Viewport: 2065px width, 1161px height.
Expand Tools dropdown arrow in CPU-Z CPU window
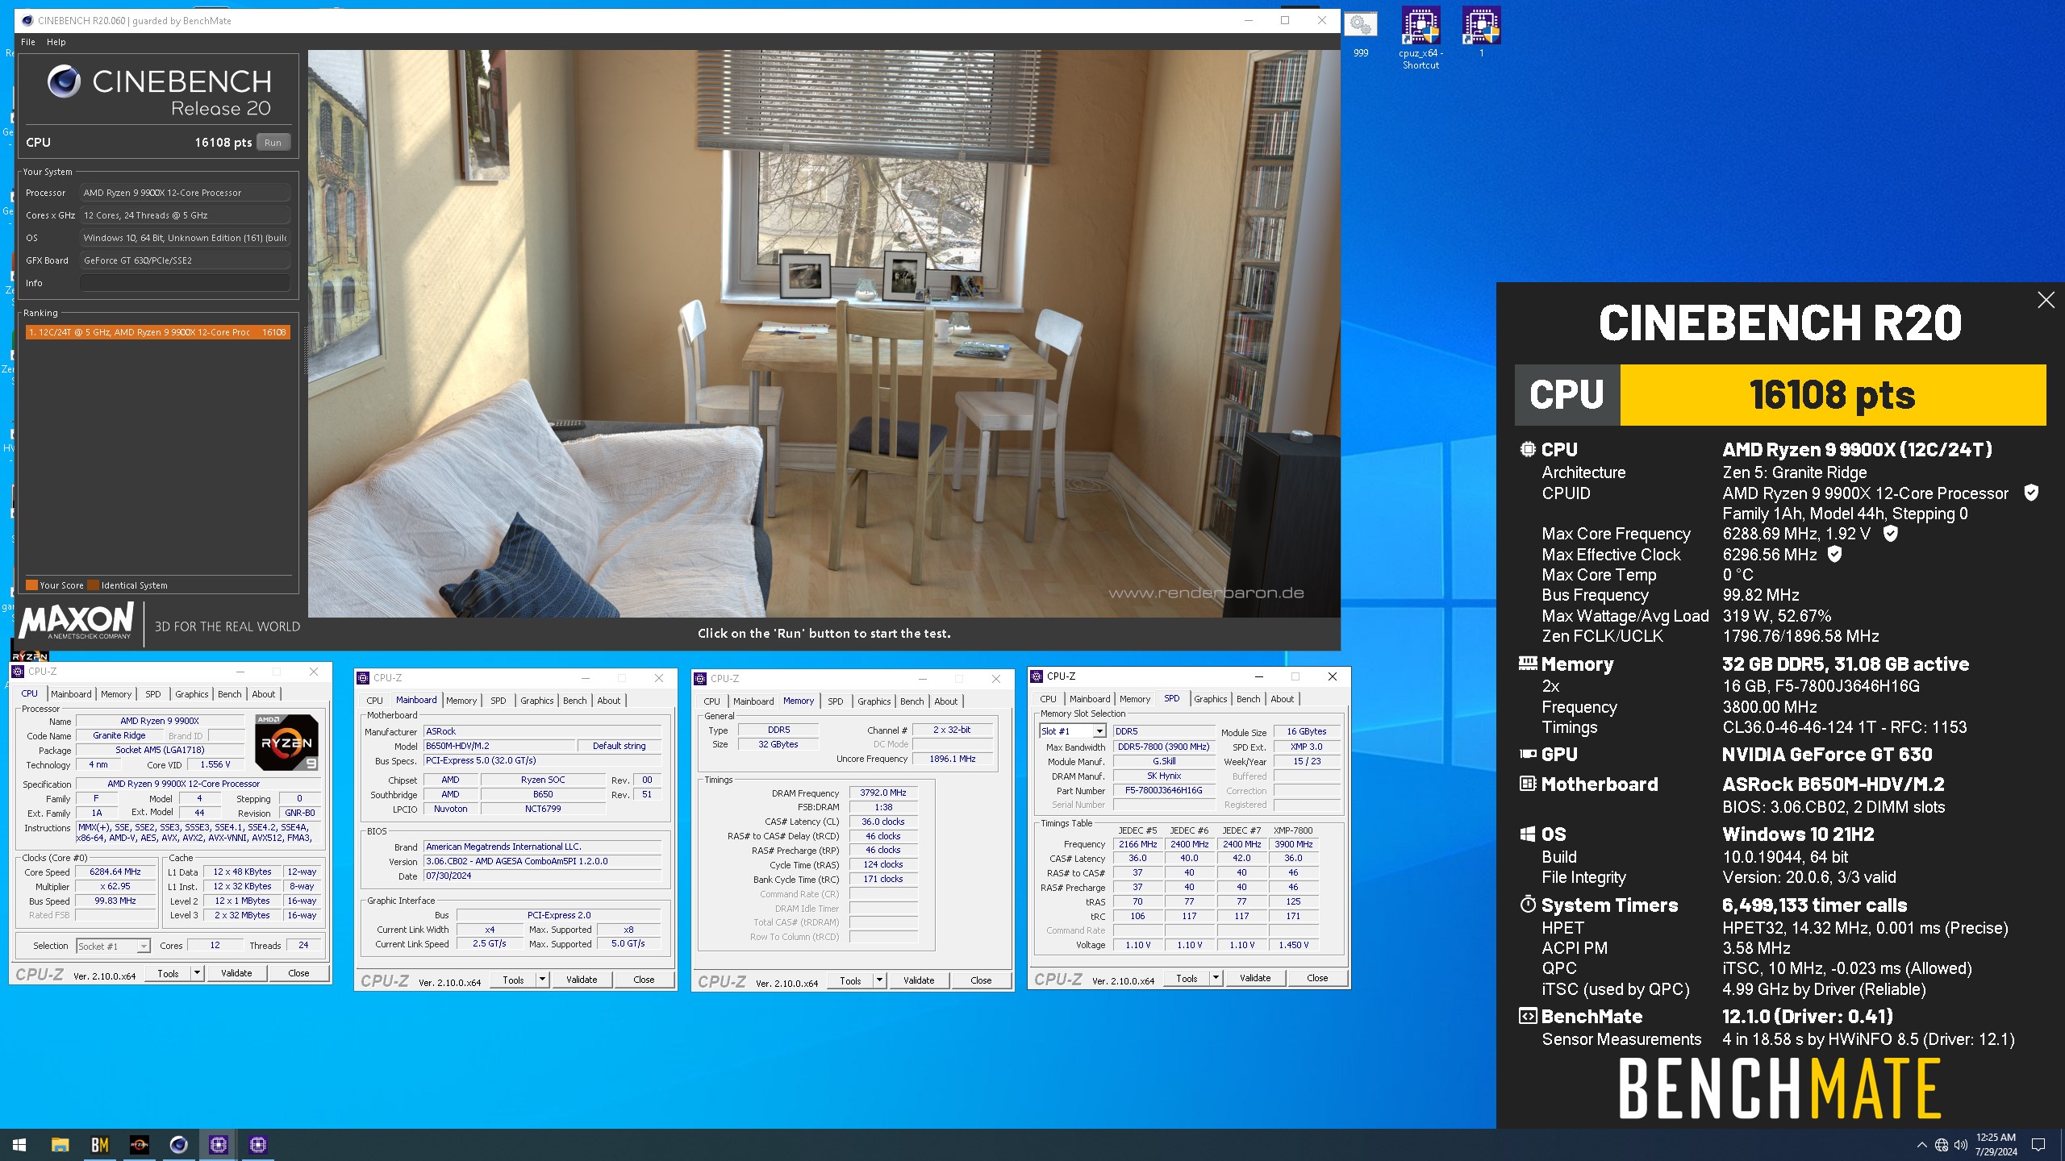point(197,973)
